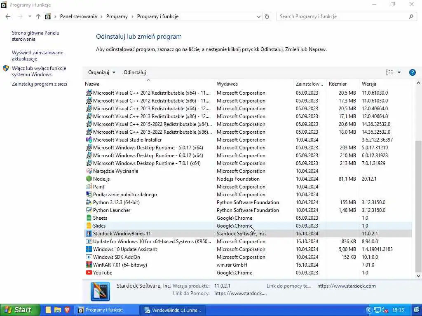
Task: Click the refresh button in address bar
Action: [x=267, y=16]
